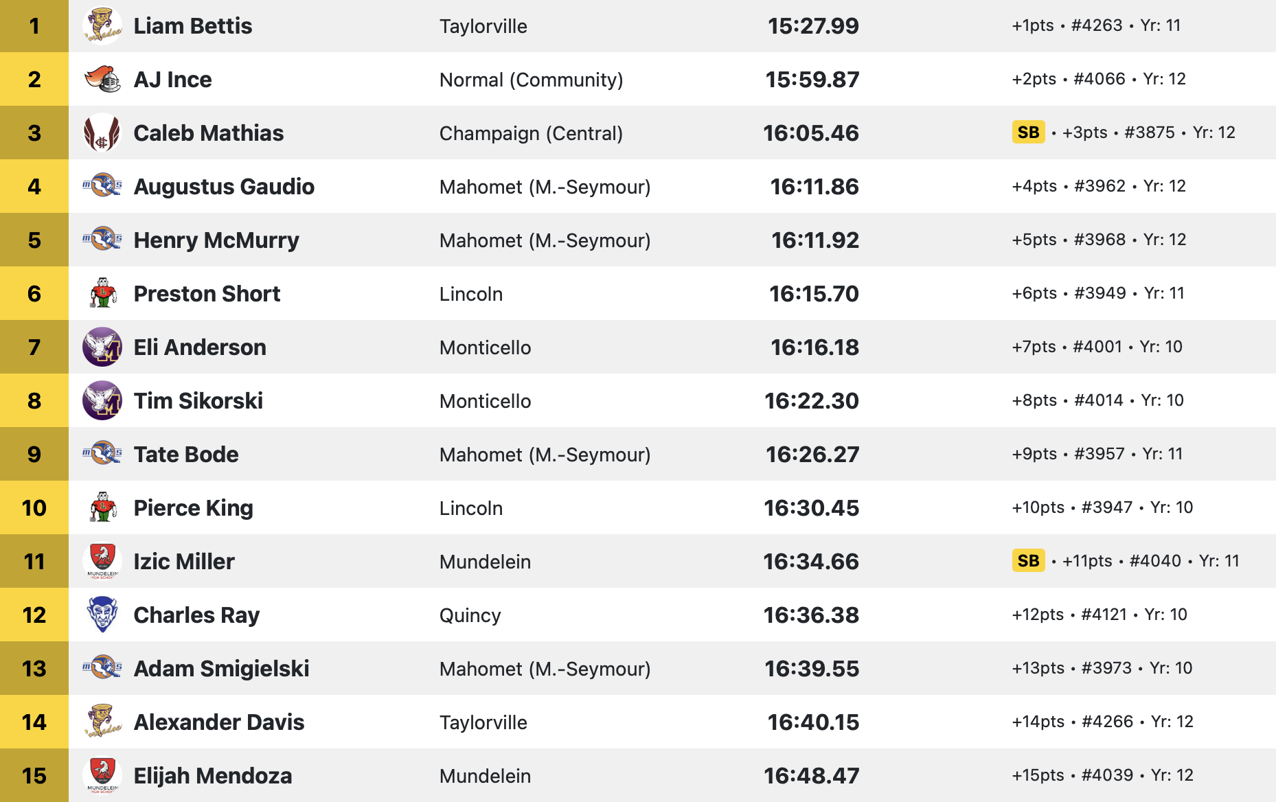Open Mahomet (M.-Seymour) team for Tate Bode

point(545,455)
